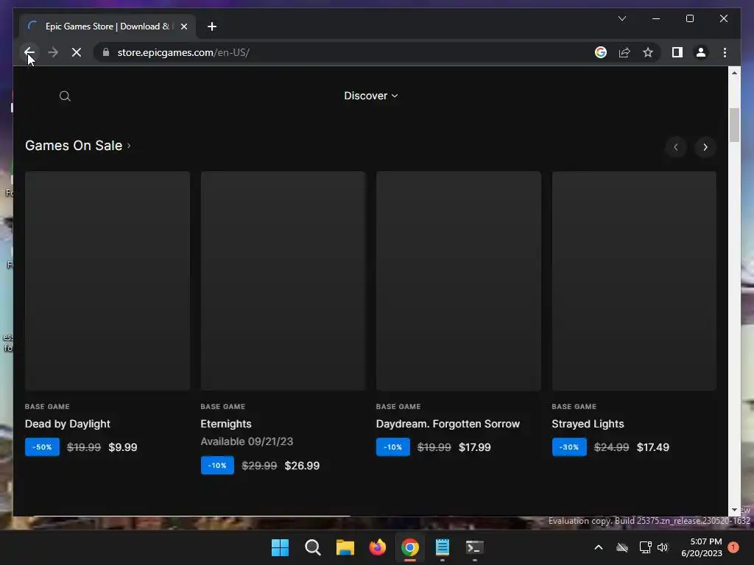754x565 pixels.
Task: Open Chrome side panel
Action: (x=677, y=52)
